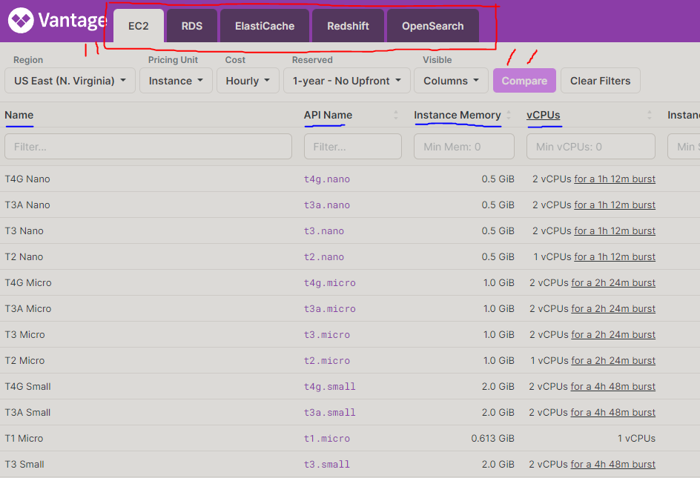Click burst link in T4G Small row
Image resolution: width=700 pixels, height=478 pixels.
(x=613, y=387)
